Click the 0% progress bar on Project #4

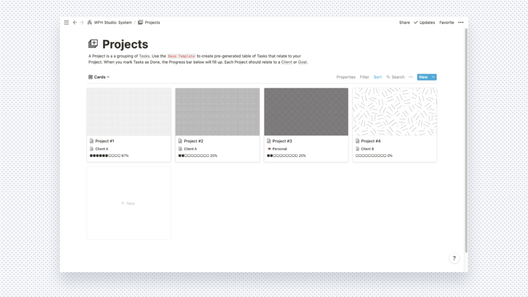point(374,156)
